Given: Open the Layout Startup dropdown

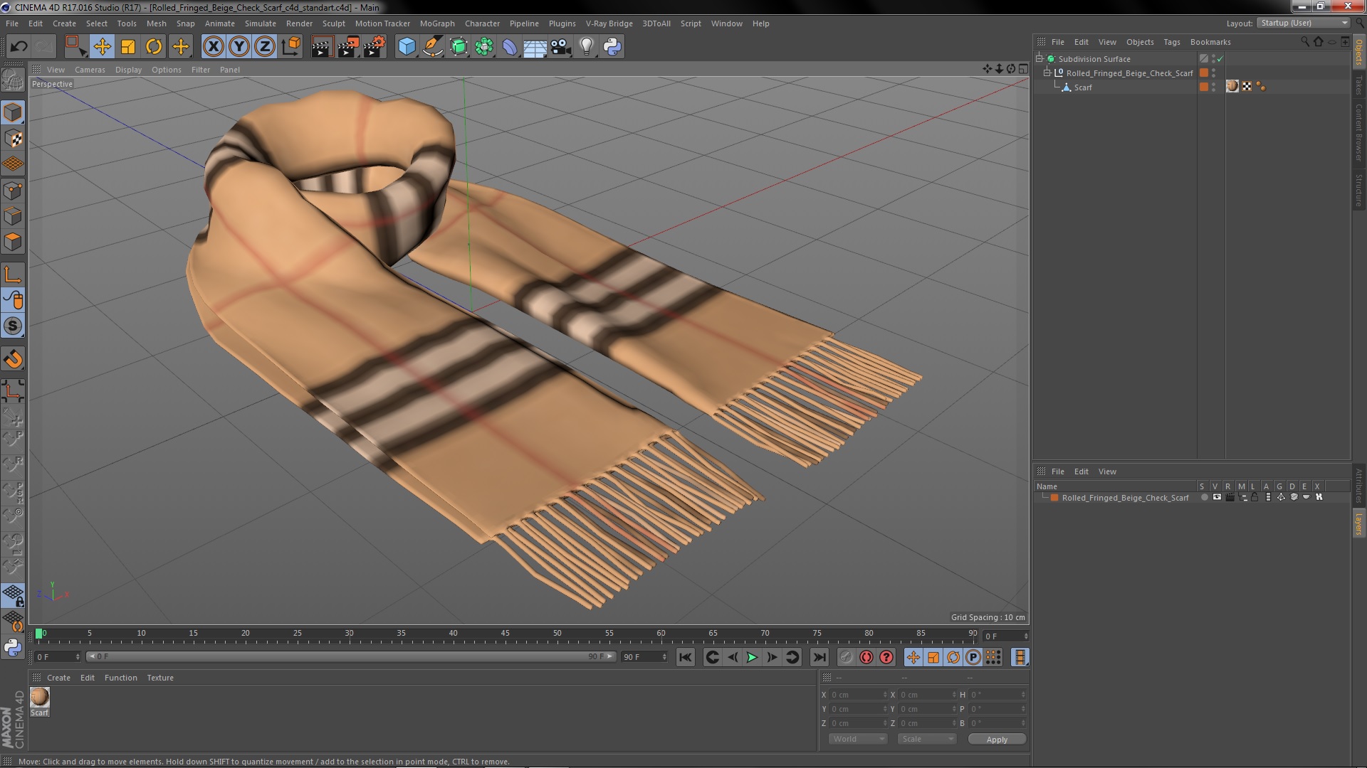Looking at the screenshot, I should click(1304, 23).
